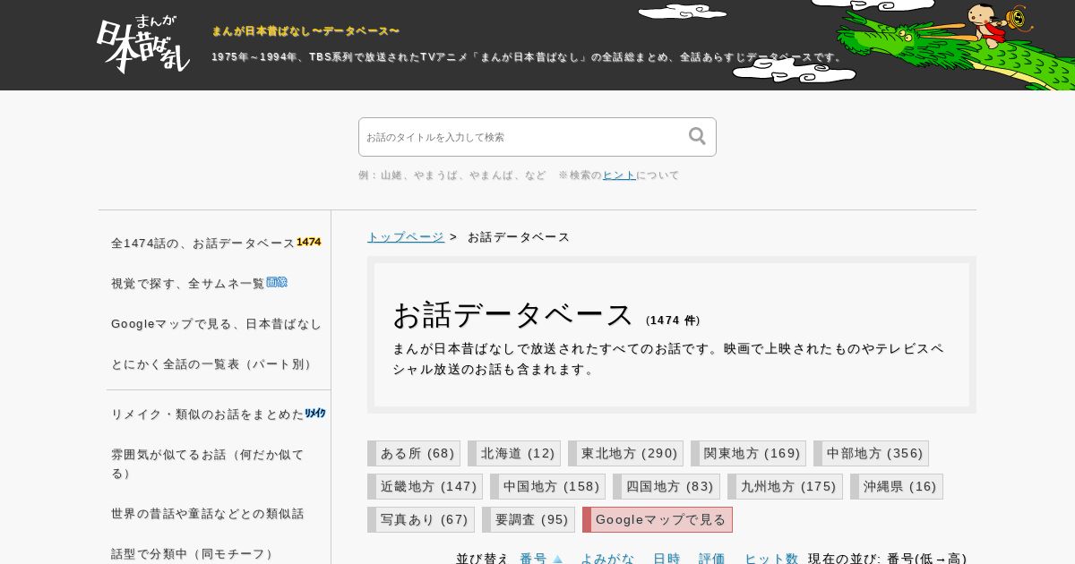
Task: Click the dragon and boy header illustration
Action: pos(955,45)
